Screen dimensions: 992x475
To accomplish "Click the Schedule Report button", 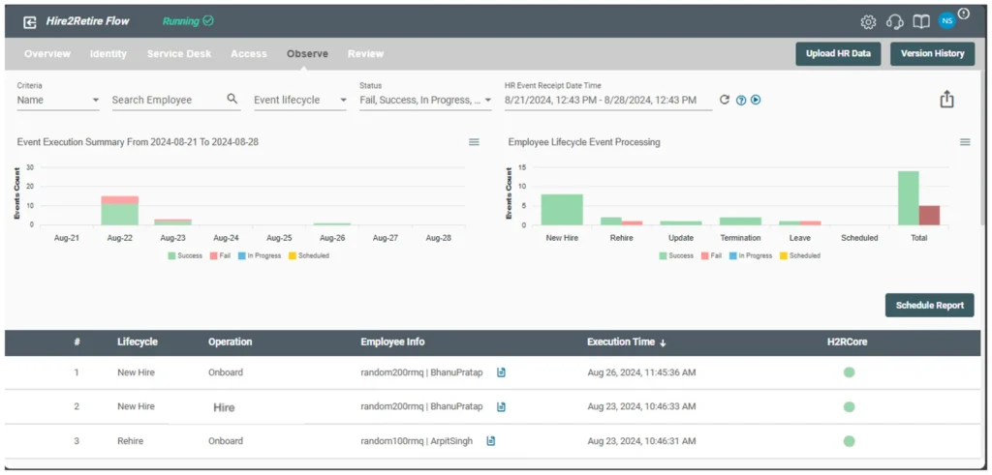I will pyautogui.click(x=929, y=305).
